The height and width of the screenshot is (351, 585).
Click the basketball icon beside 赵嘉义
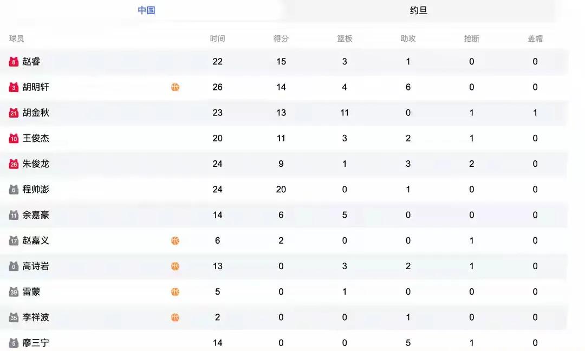tap(175, 240)
